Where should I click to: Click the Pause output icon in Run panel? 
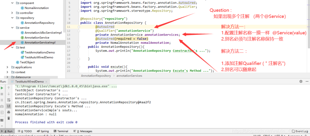coord(2,100)
